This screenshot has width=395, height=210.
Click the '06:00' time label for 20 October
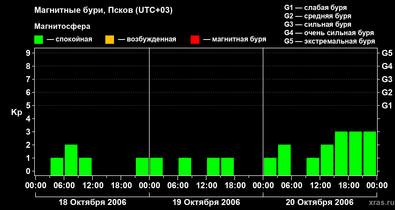click(x=292, y=186)
